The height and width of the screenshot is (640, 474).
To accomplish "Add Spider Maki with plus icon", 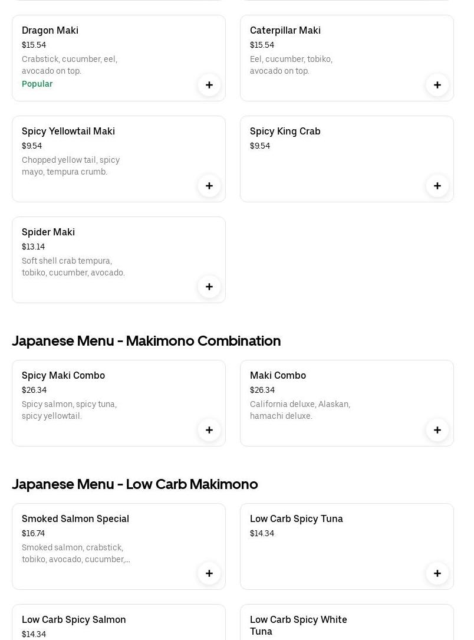I will 209,287.
